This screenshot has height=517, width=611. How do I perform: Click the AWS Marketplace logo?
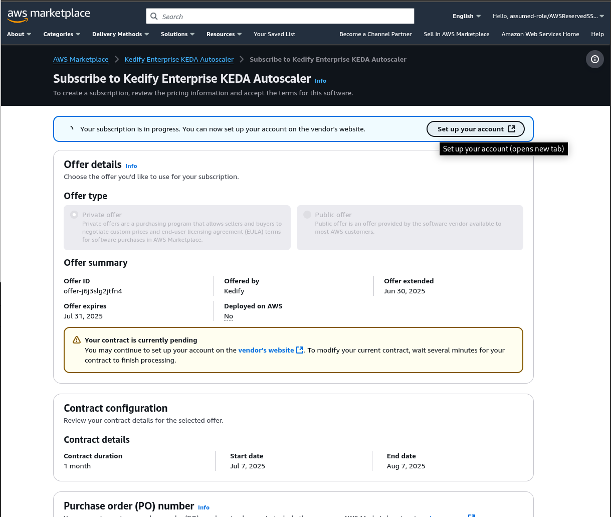pyautogui.click(x=49, y=15)
